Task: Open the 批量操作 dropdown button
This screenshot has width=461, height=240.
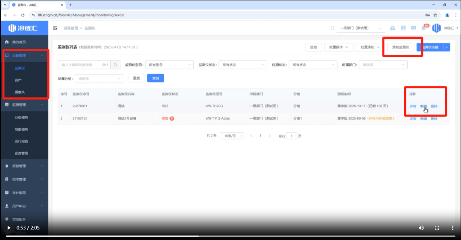Action: click(338, 47)
